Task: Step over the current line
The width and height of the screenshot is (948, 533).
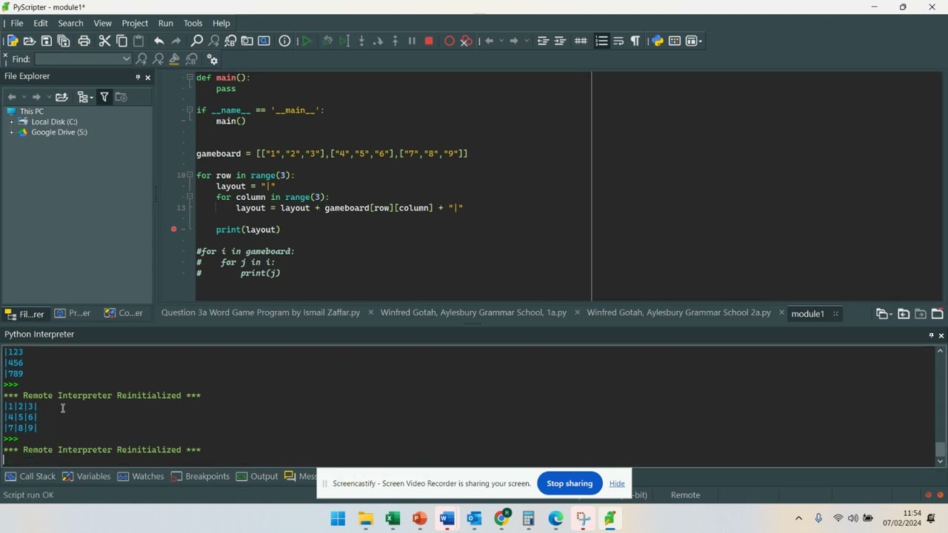Action: coord(378,41)
